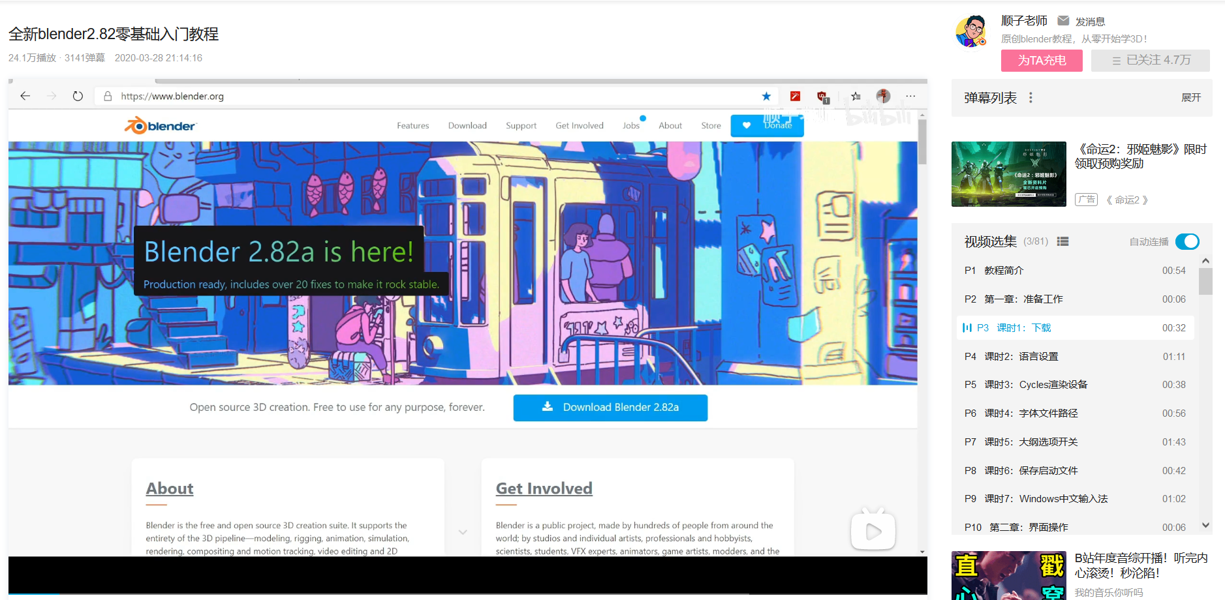
Task: Select P7 课时5：大纲选项开关 episode
Action: [1075, 442]
